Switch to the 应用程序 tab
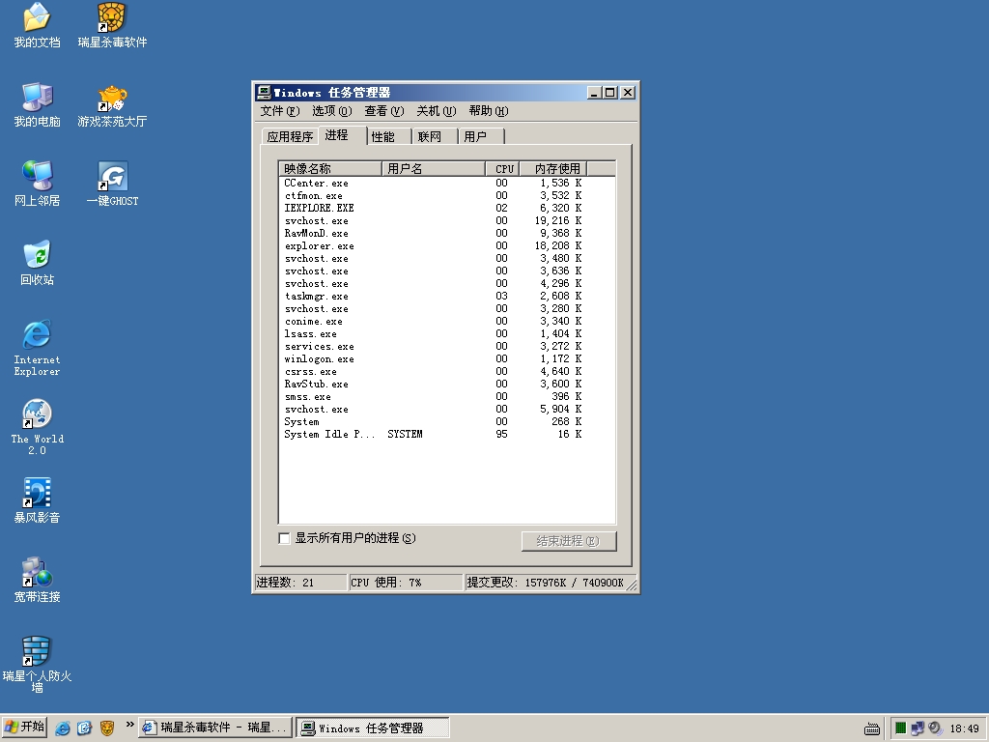The image size is (989, 742). point(290,136)
